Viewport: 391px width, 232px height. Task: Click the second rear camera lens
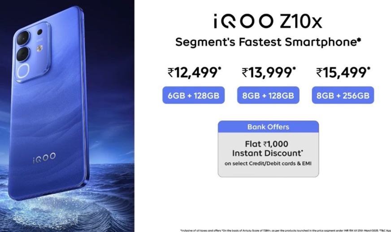coord(23,55)
